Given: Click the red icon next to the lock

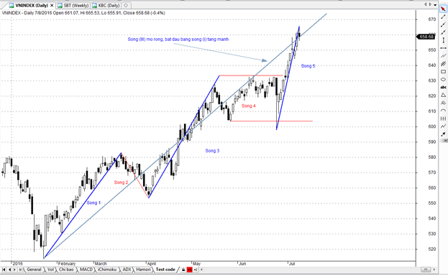Looking at the screenshot, I should click(189, 270).
